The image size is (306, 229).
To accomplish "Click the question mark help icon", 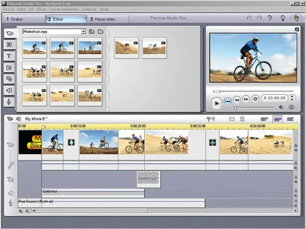I will tap(270, 18).
